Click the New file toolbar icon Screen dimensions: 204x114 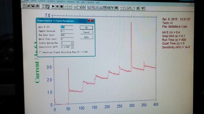coord(24,6)
